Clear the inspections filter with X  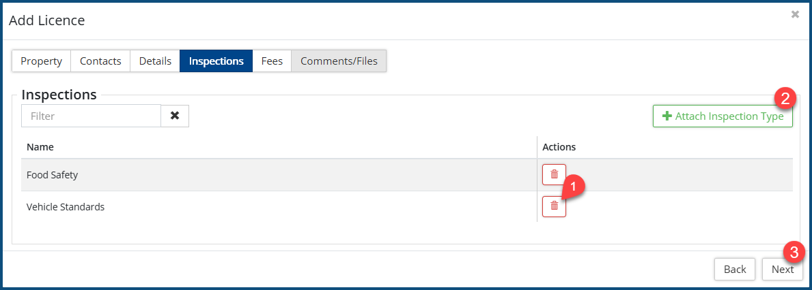pos(175,116)
